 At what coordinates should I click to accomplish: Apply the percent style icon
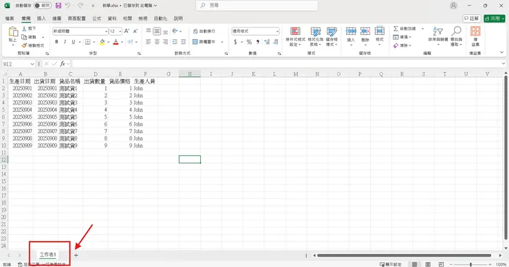[249, 42]
